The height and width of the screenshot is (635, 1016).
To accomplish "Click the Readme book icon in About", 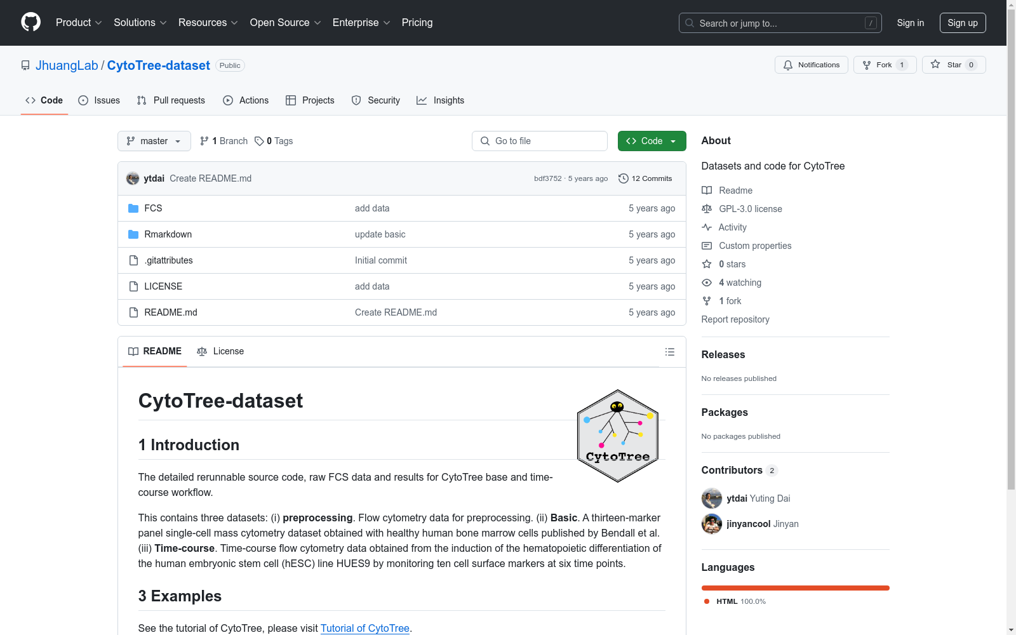I will [707, 190].
